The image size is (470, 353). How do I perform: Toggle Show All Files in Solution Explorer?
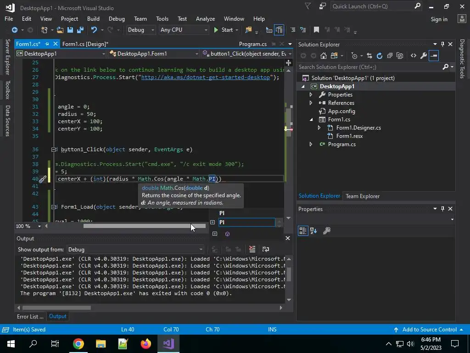(400, 56)
